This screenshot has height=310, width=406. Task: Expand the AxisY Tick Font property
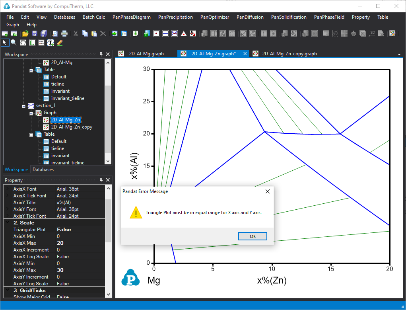point(7,216)
